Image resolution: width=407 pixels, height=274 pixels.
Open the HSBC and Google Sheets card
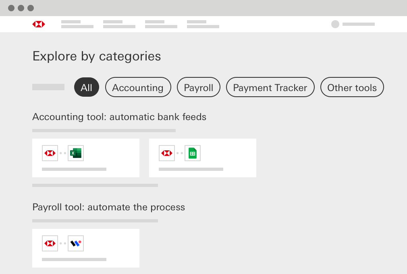coord(202,158)
